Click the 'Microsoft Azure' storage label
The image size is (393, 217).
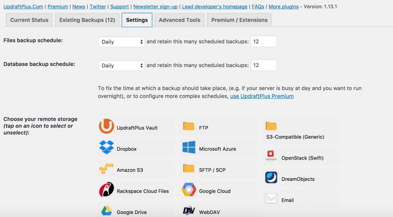[x=217, y=149]
